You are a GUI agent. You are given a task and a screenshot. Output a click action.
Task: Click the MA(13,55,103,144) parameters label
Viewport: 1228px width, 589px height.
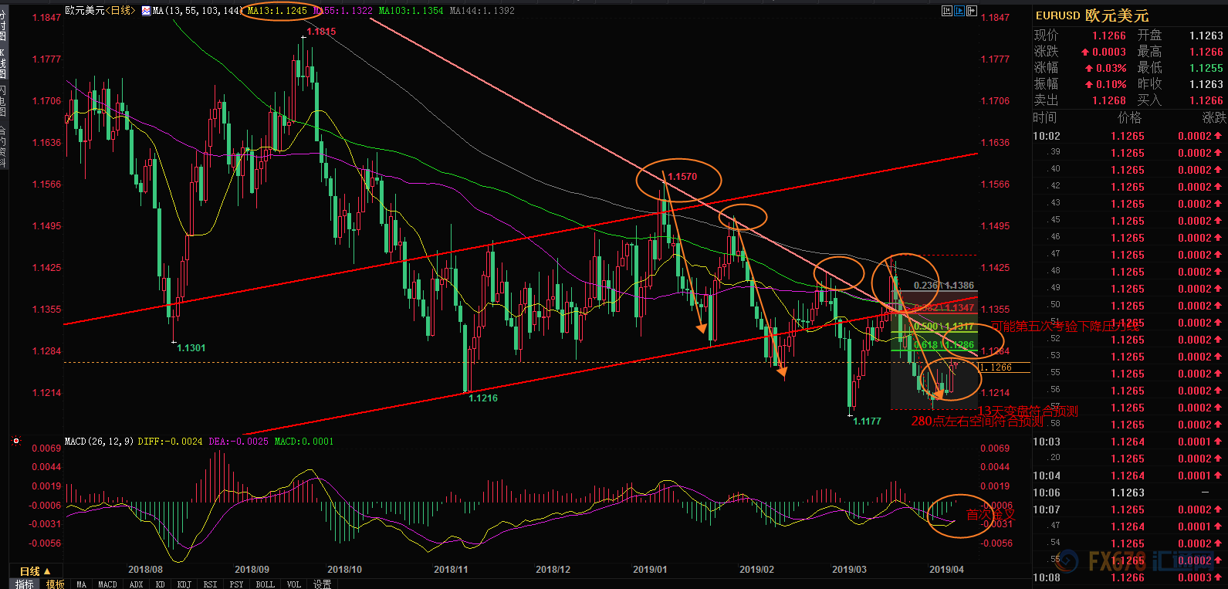click(198, 11)
